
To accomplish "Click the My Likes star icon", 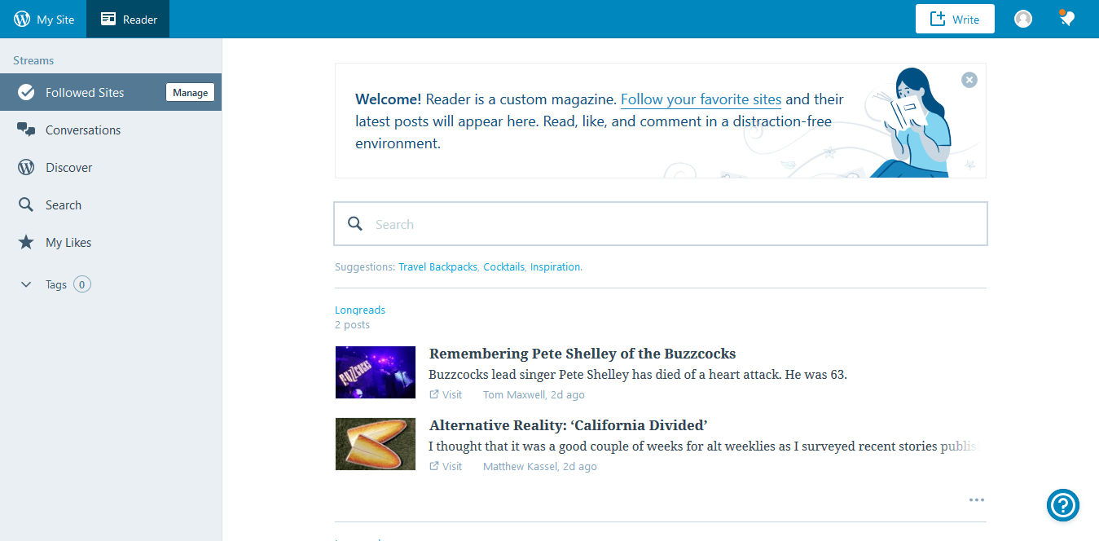I will (x=26, y=242).
